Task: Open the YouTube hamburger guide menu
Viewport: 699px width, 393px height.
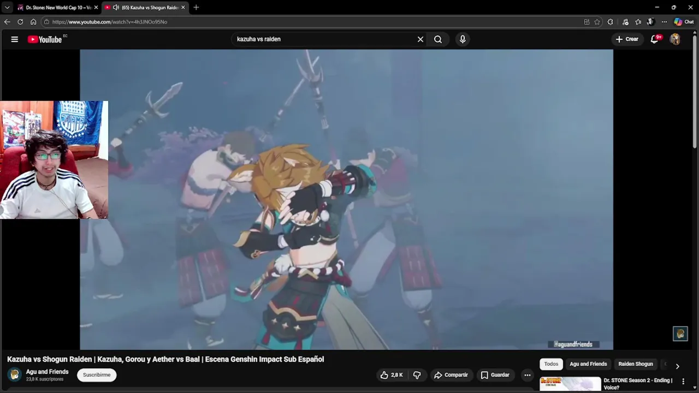Action: click(x=15, y=39)
